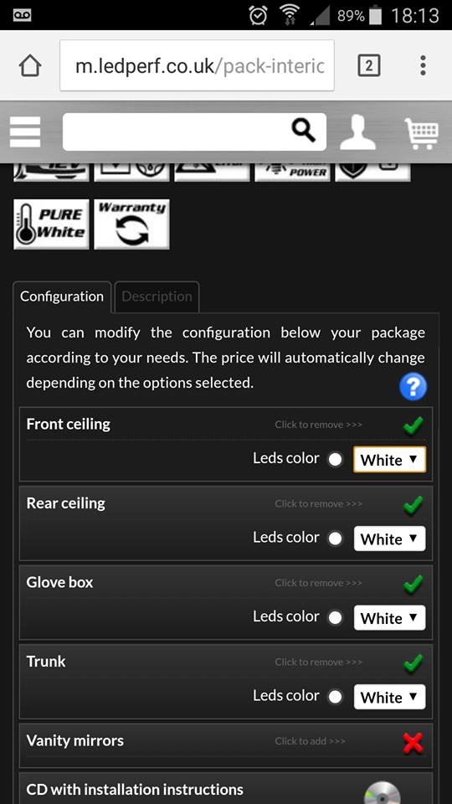This screenshot has height=804, width=452.
Task: Switch to the Configuration tab
Action: point(62,296)
